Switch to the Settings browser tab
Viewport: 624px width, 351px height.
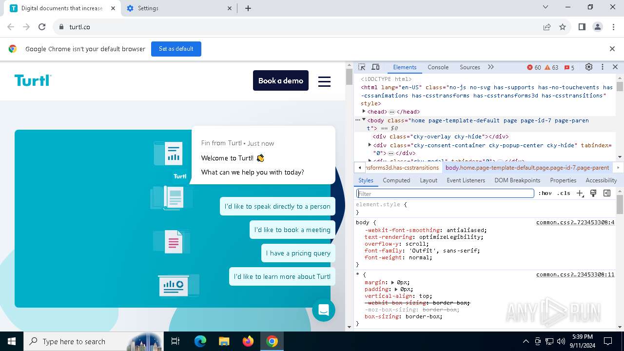coord(179,8)
